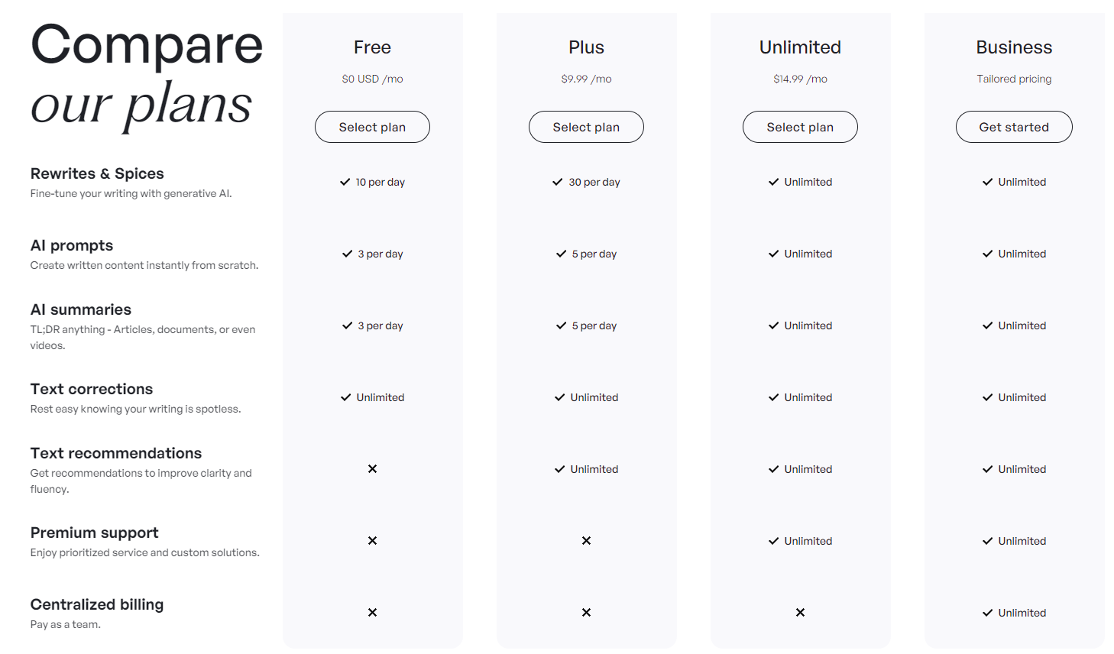Screen dimensions: 1114x654
Task: Click the AI summaries feature heading
Action: [x=81, y=309]
